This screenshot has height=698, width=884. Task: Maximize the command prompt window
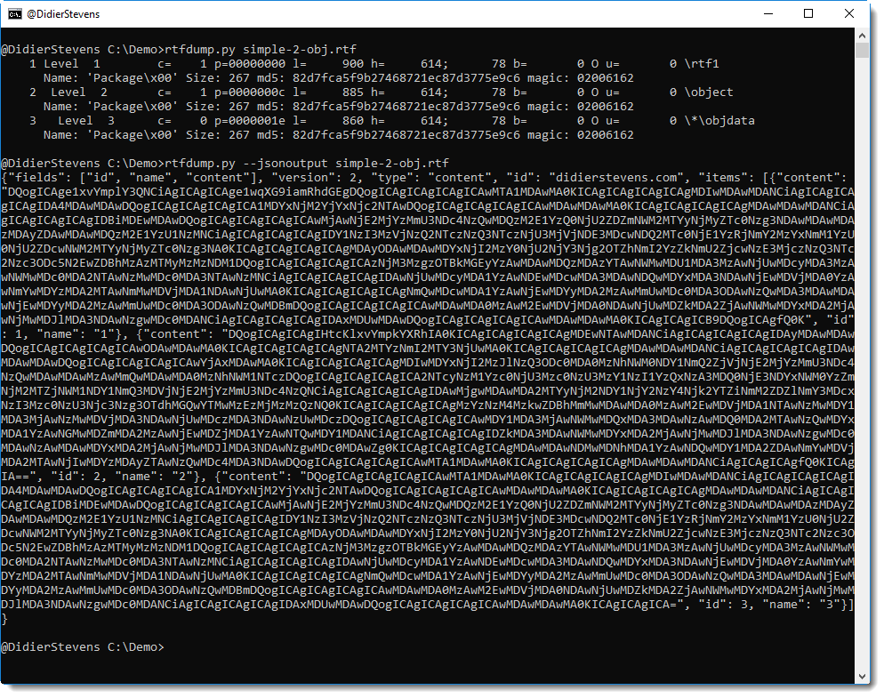click(808, 13)
